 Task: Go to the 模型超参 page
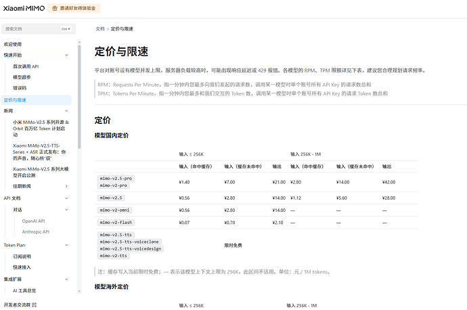click(x=22, y=77)
